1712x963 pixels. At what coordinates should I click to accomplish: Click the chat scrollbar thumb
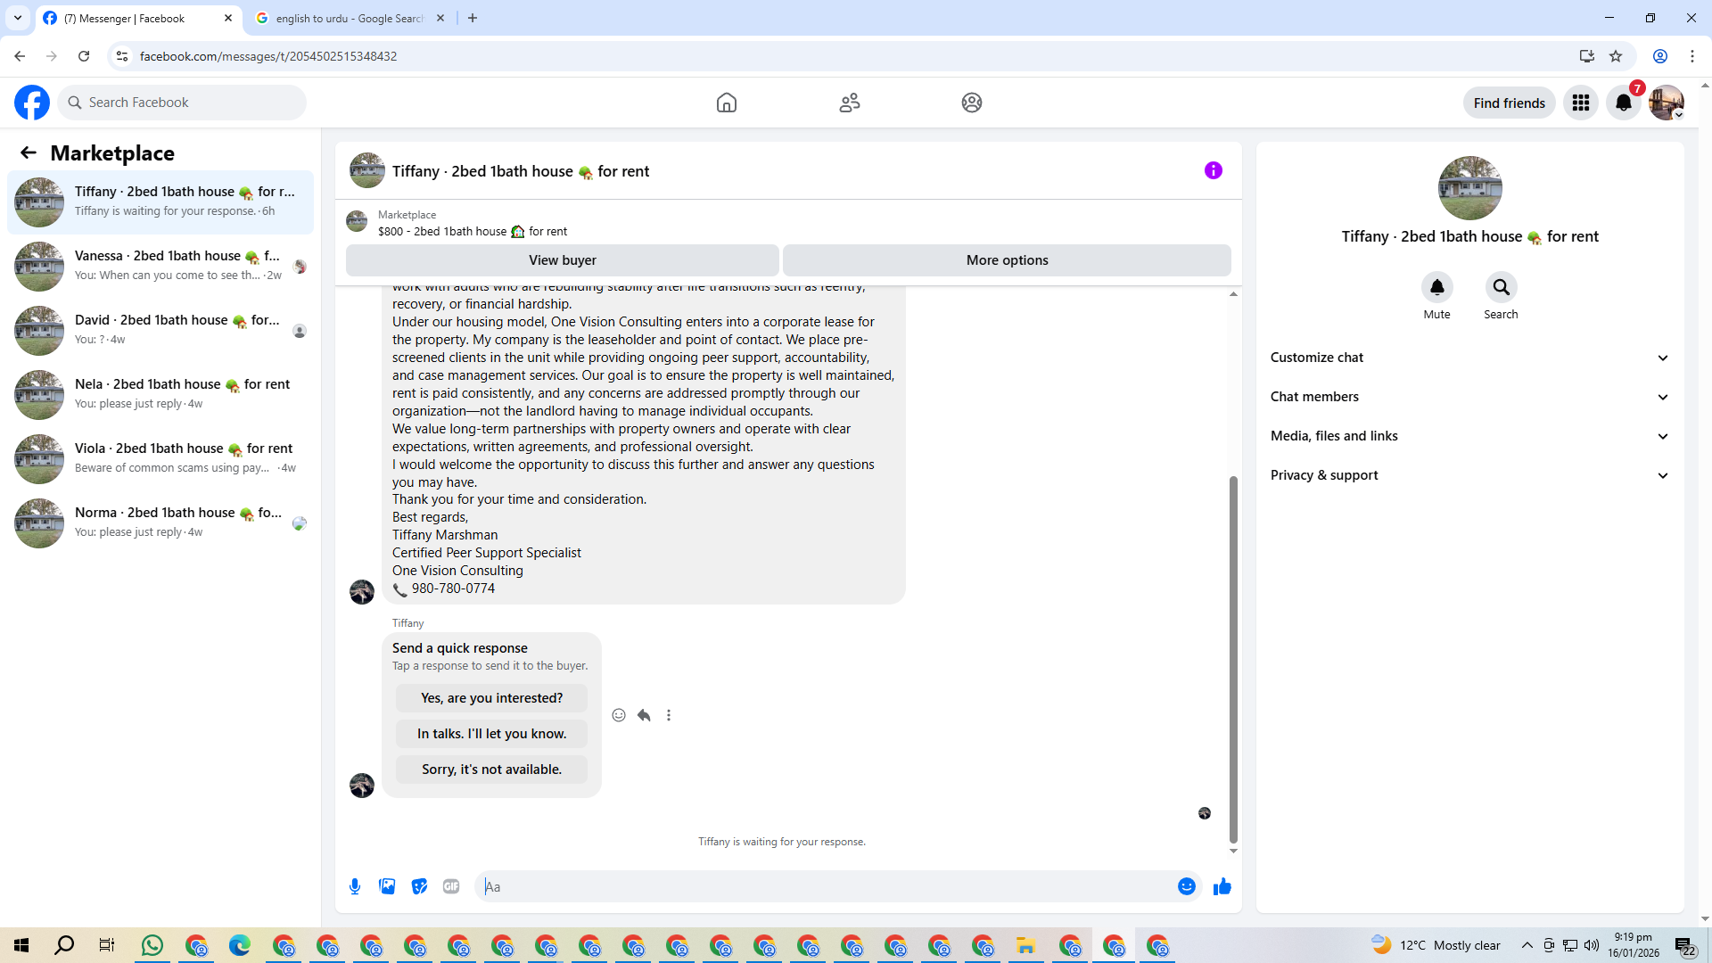(1233, 660)
